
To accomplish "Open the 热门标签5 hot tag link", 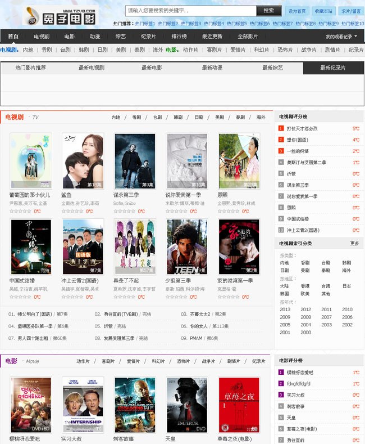I will pos(237,24).
